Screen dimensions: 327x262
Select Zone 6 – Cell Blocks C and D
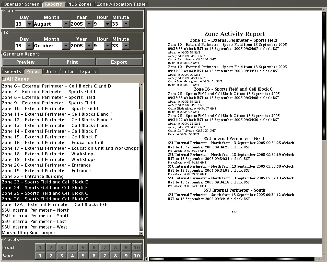pos(70,86)
